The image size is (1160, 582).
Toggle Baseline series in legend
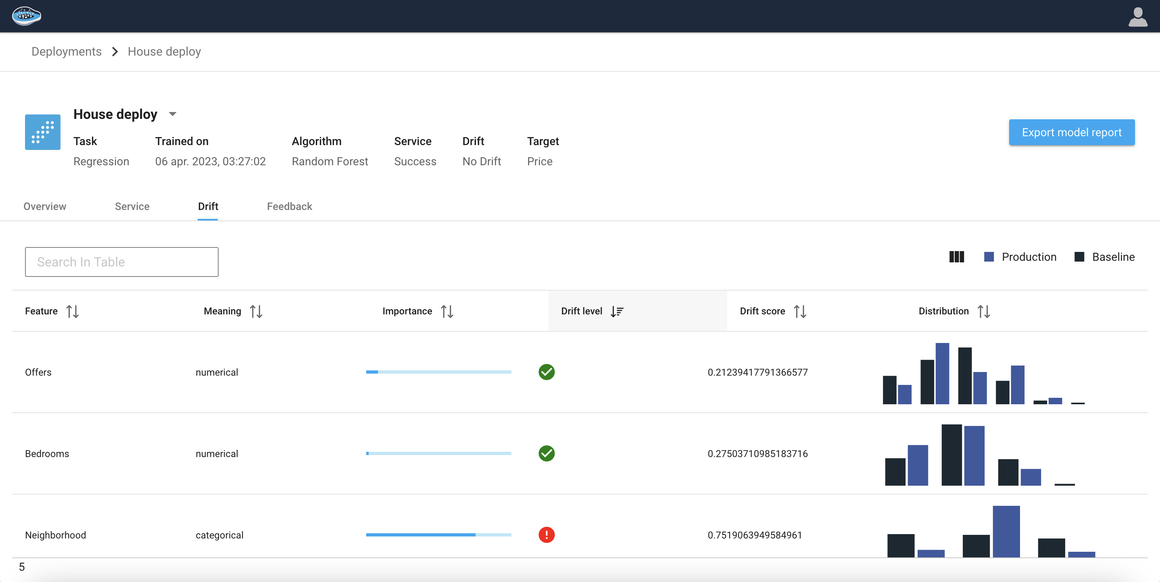point(1104,257)
